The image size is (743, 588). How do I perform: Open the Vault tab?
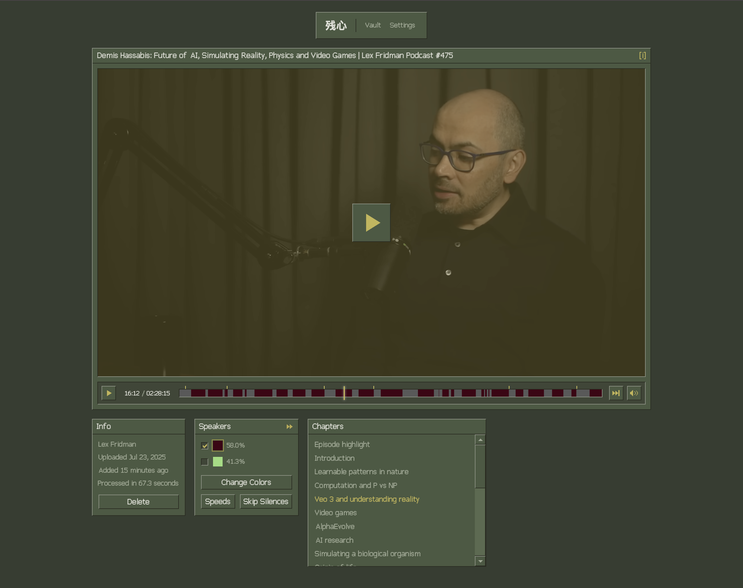click(x=373, y=25)
